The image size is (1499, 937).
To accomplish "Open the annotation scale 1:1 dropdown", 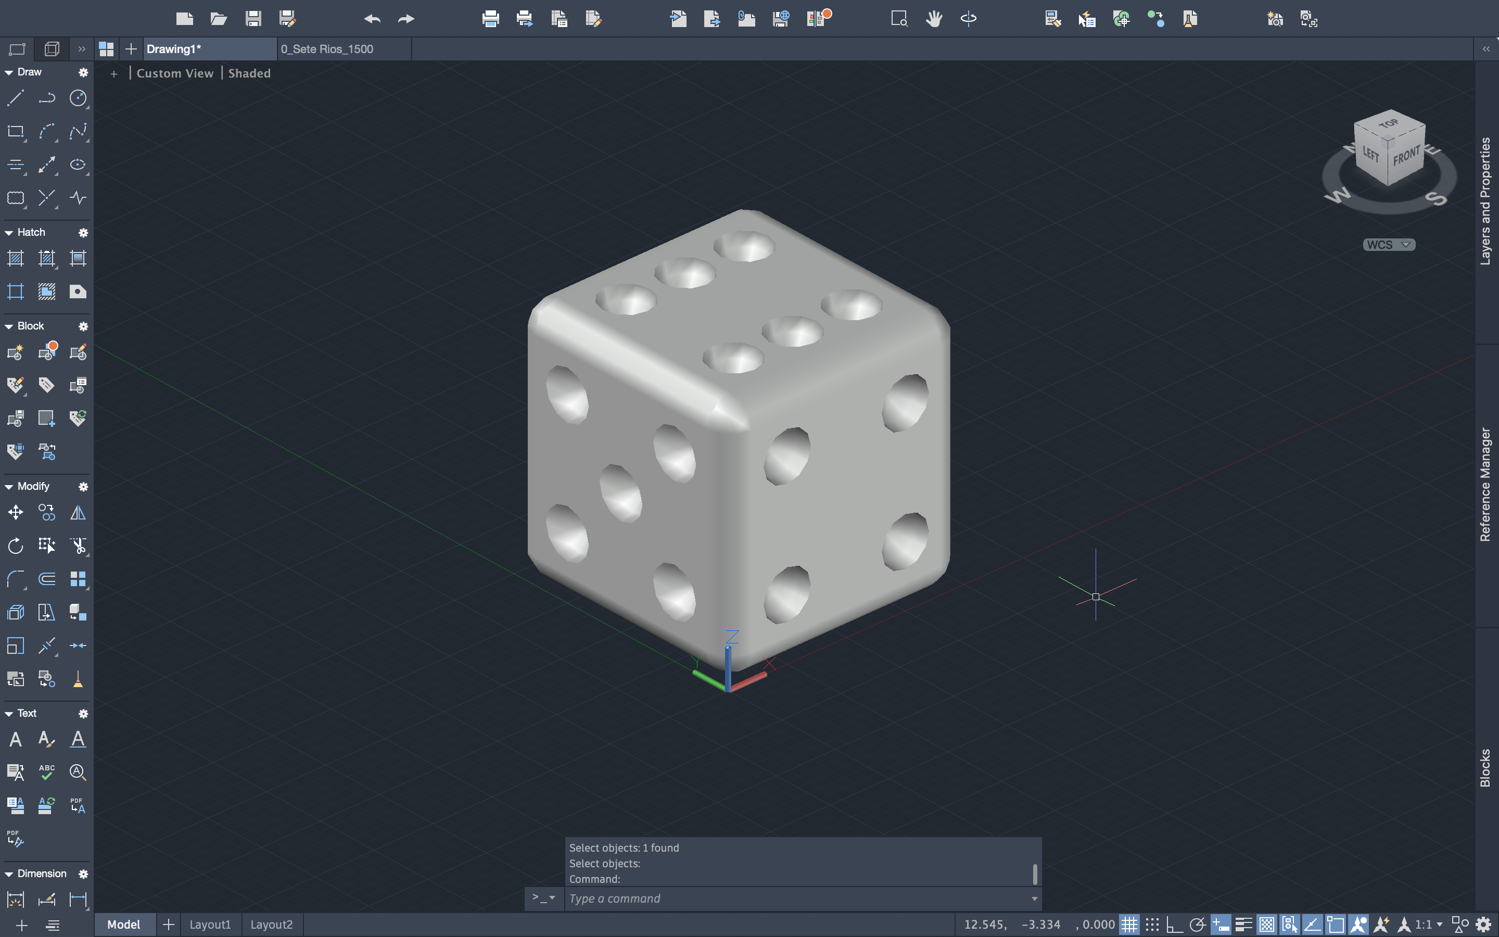I will click(x=1428, y=925).
